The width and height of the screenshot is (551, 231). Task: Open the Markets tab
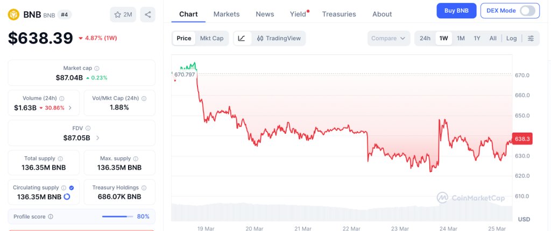(227, 14)
